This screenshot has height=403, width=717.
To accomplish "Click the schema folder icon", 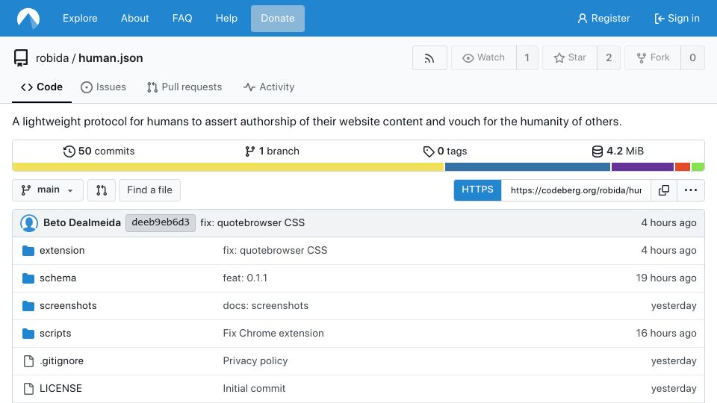I will tap(28, 278).
